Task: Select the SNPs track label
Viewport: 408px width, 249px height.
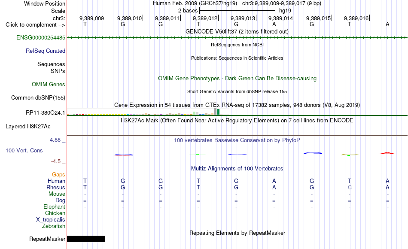Action: tap(58, 71)
